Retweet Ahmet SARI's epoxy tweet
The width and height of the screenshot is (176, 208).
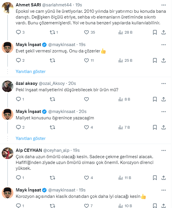pos(52,32)
